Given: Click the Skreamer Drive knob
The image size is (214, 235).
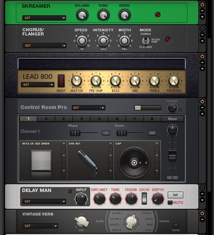Looking at the screenshot, I should [125, 15].
